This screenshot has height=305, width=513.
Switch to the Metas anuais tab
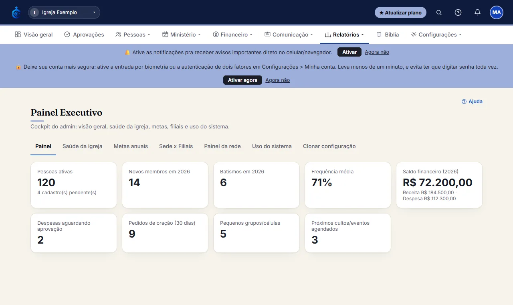(131, 146)
